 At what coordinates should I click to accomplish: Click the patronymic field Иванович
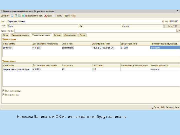[x=143, y=26]
